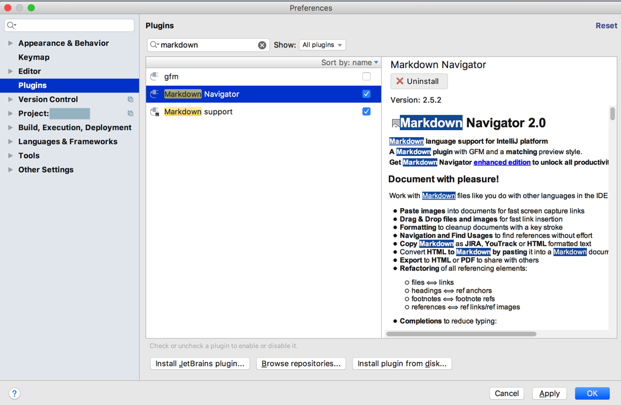Click the Markdown Navigator plugin icon
Image resolution: width=621 pixels, height=405 pixels.
coord(154,94)
